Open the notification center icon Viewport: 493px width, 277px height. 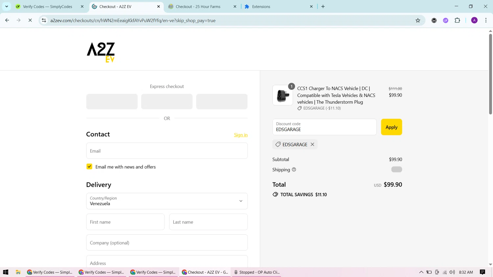pos(482,272)
